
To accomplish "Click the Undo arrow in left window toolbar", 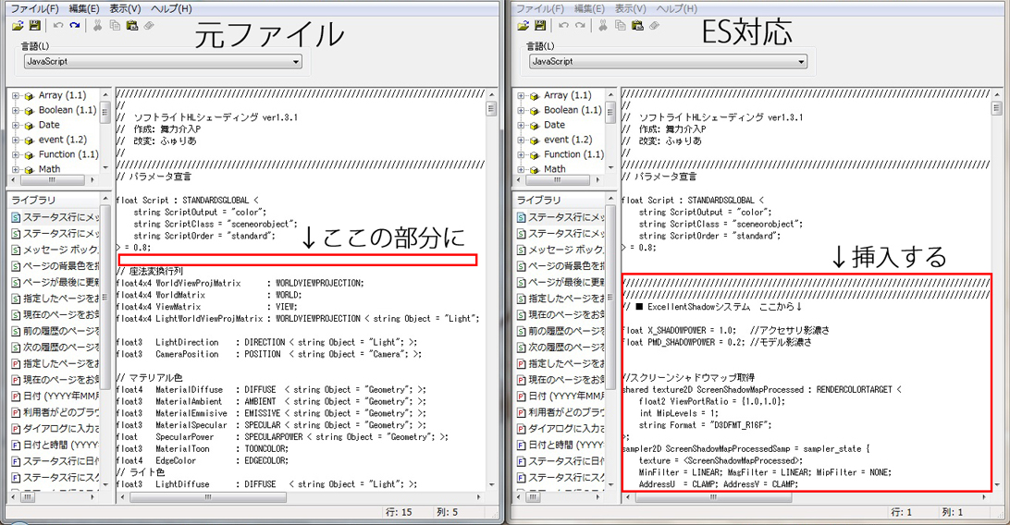I will [x=58, y=26].
